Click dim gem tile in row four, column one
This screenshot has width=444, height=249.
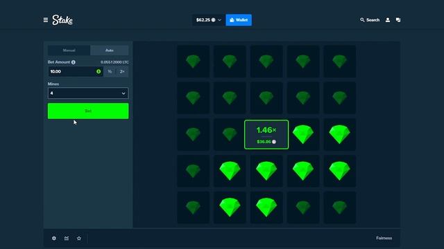(193, 171)
